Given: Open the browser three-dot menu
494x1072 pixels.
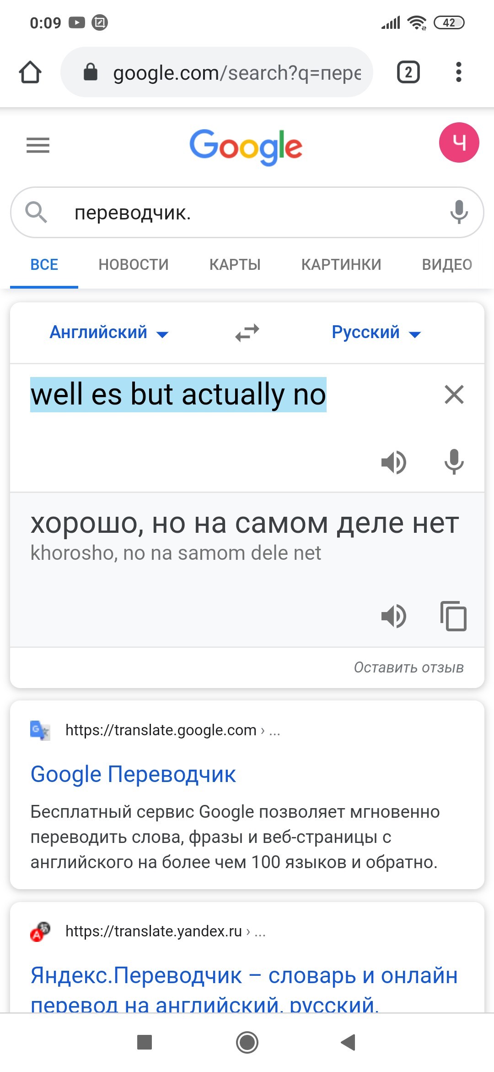Looking at the screenshot, I should pos(459,72).
